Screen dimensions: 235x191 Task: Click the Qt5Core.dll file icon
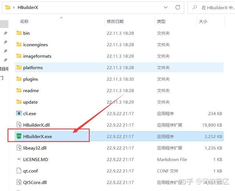click(19, 182)
